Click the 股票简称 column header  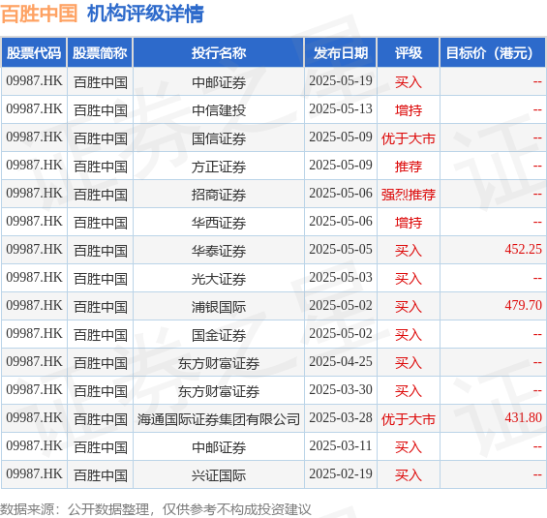click(x=100, y=52)
